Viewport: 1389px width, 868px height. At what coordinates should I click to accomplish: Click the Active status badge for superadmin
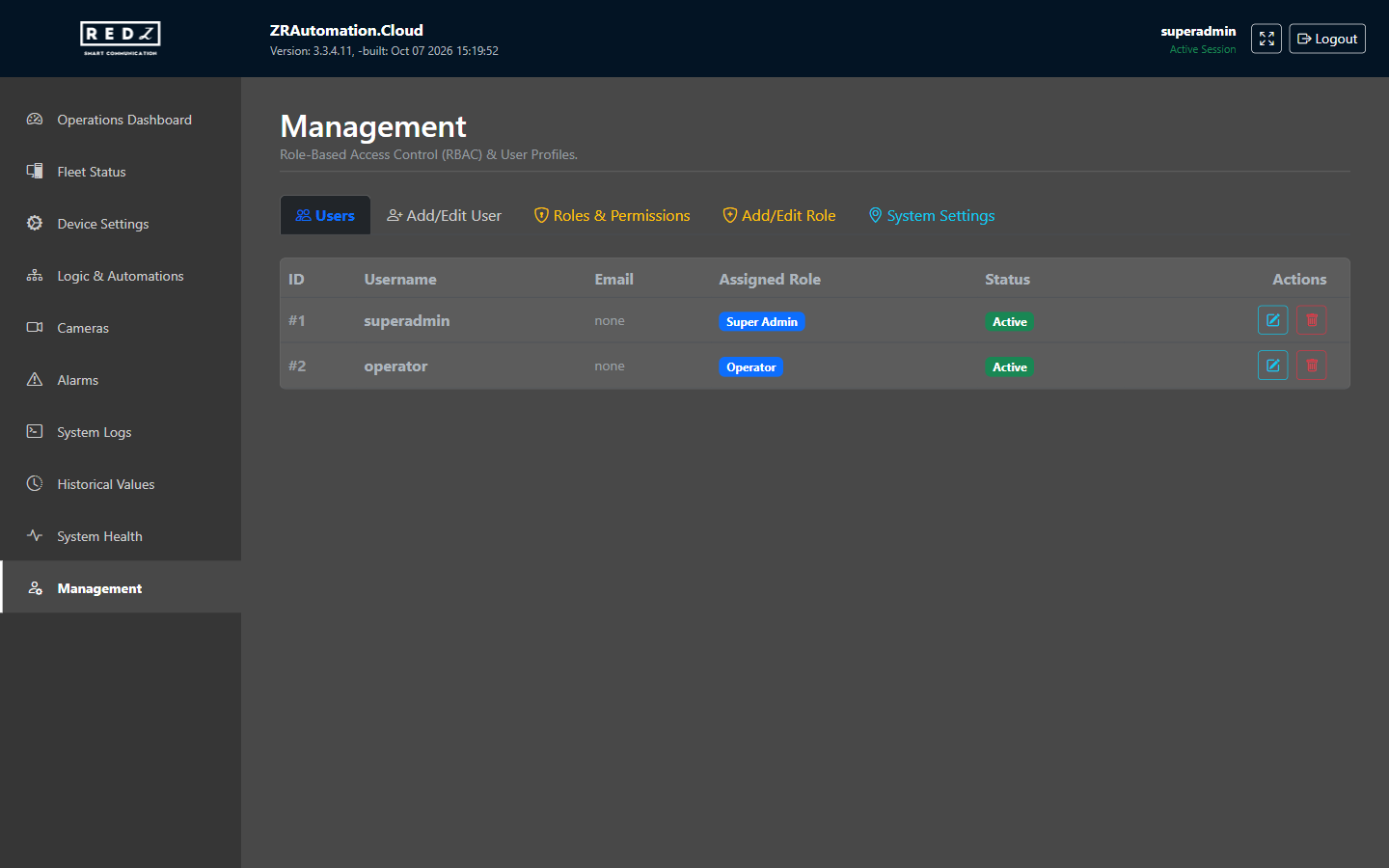(1009, 322)
